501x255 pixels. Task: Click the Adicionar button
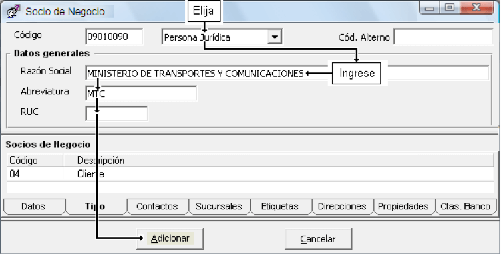pos(170,239)
